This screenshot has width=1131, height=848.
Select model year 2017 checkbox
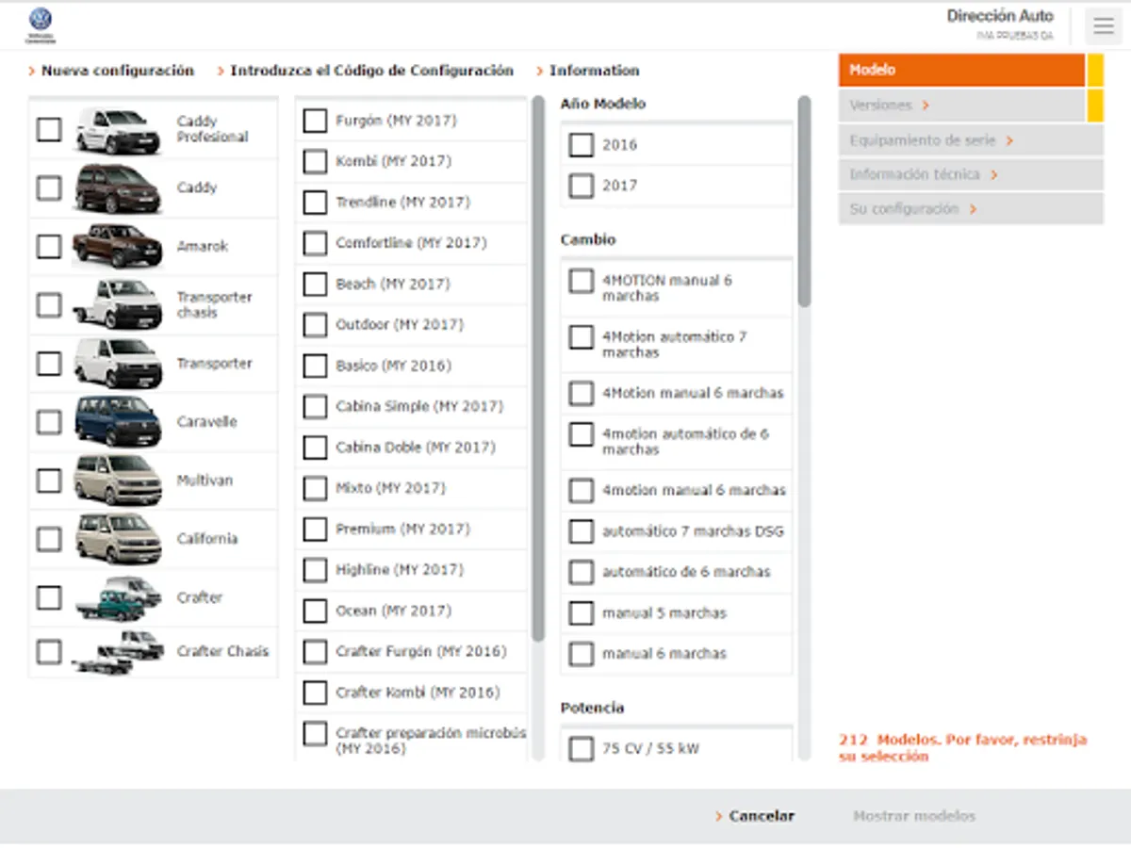[x=582, y=186]
